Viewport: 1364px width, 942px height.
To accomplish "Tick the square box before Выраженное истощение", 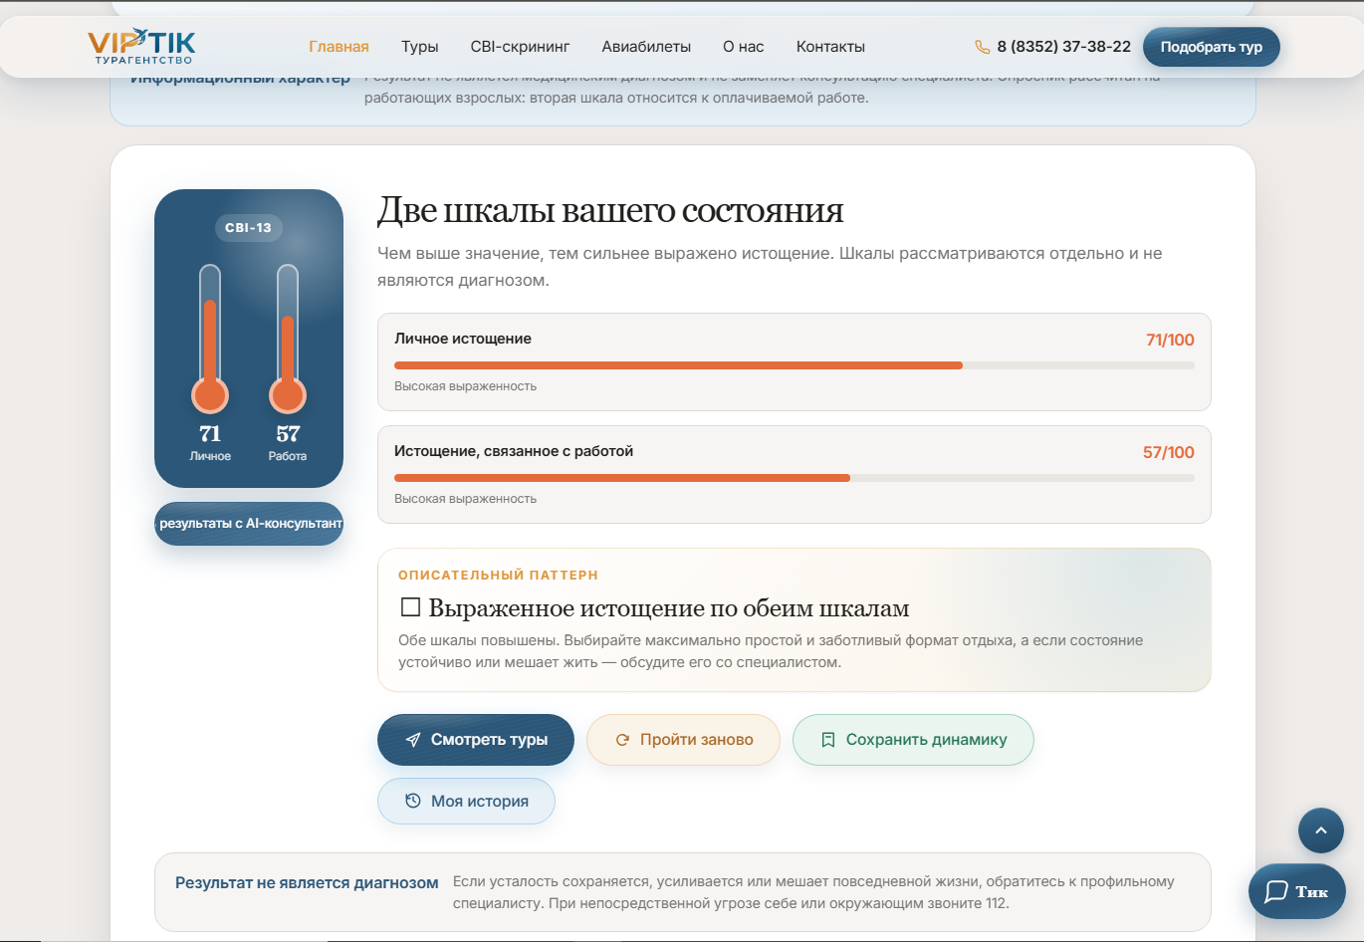I will [410, 606].
